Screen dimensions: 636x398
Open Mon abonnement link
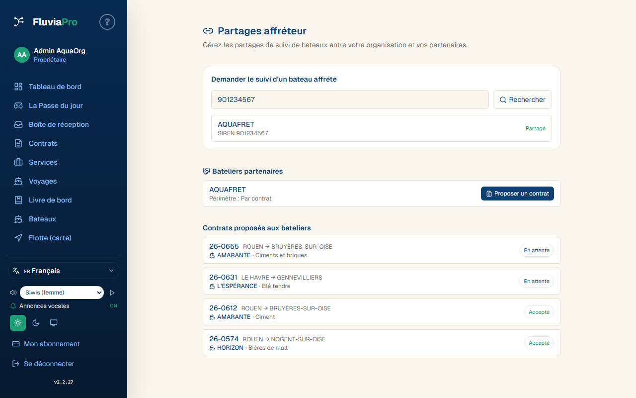click(x=52, y=344)
